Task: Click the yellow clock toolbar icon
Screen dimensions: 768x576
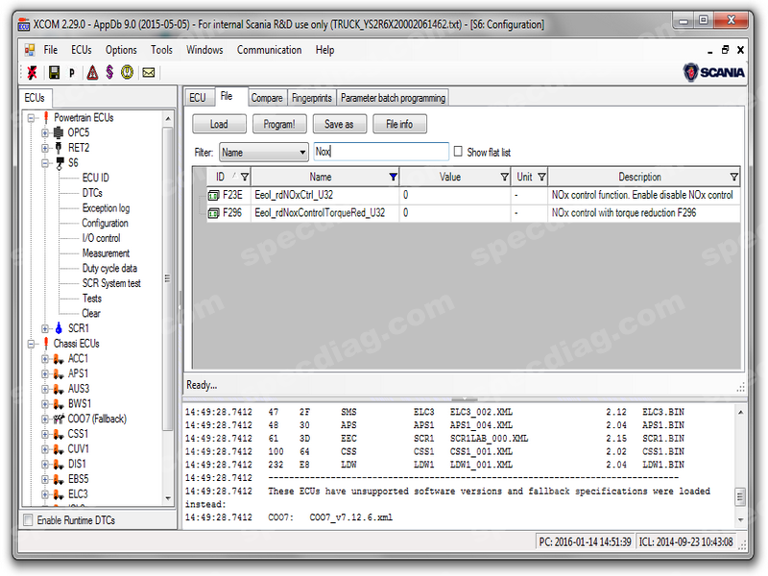Action: coord(128,72)
